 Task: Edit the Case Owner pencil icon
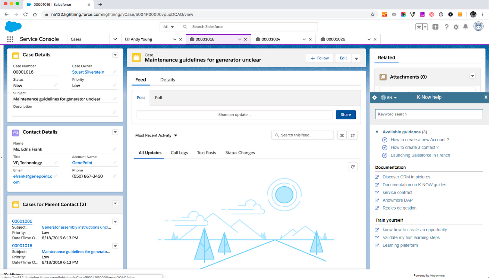point(115,72)
